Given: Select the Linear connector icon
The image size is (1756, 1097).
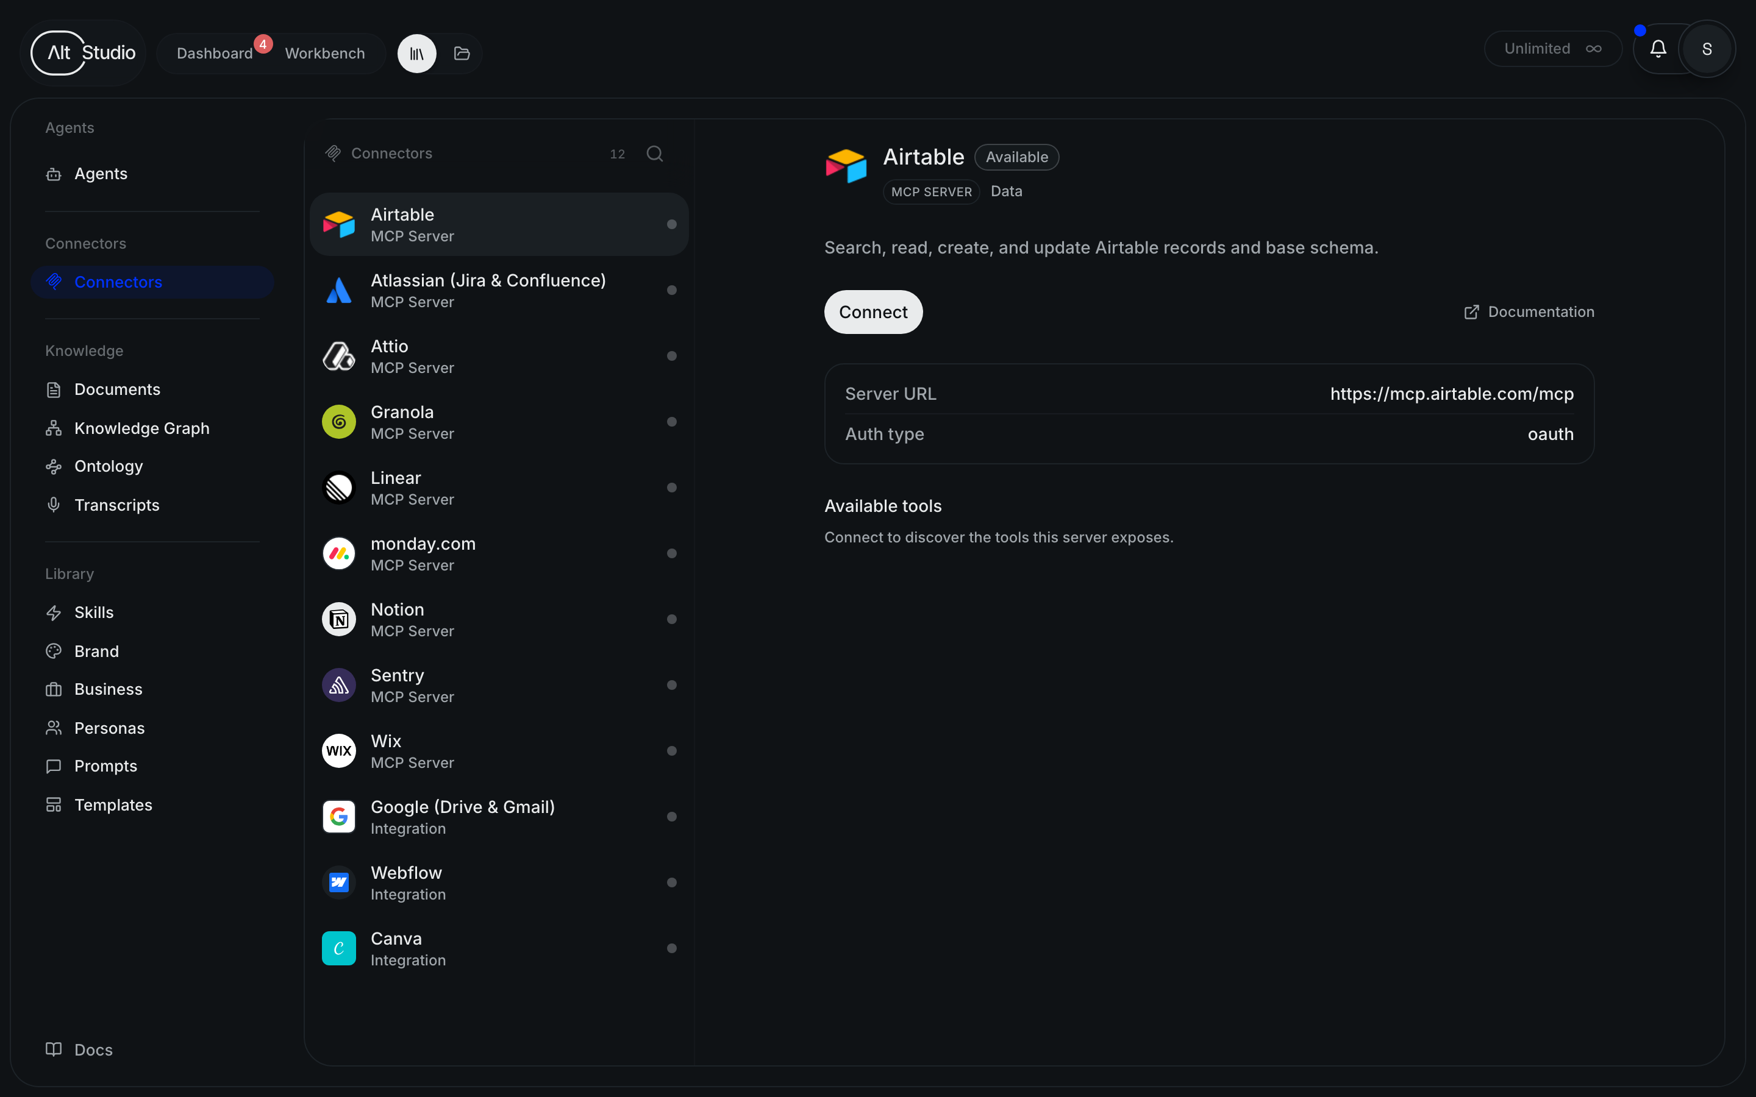Looking at the screenshot, I should [x=339, y=488].
